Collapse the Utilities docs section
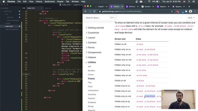Image resolution: width=198 pixels, height=111 pixels. 91,62
